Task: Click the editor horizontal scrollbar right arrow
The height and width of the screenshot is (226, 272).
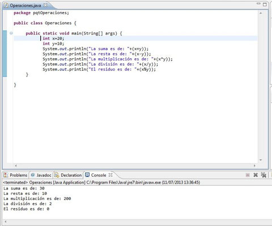Action: 254,166
